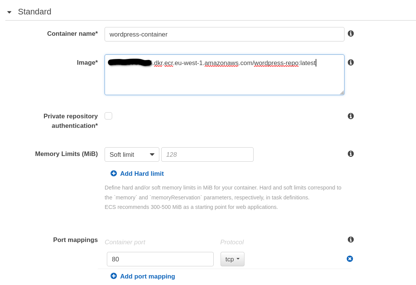416x285 pixels.
Task: Show info for Memory Limits
Action: pyautogui.click(x=351, y=154)
